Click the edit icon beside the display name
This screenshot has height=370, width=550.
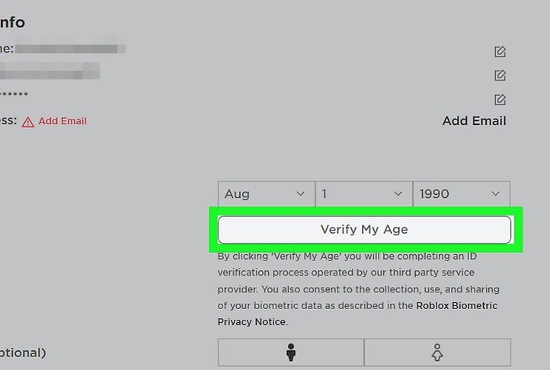click(x=500, y=52)
